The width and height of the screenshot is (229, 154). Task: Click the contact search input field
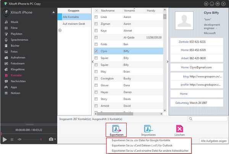point(207,119)
